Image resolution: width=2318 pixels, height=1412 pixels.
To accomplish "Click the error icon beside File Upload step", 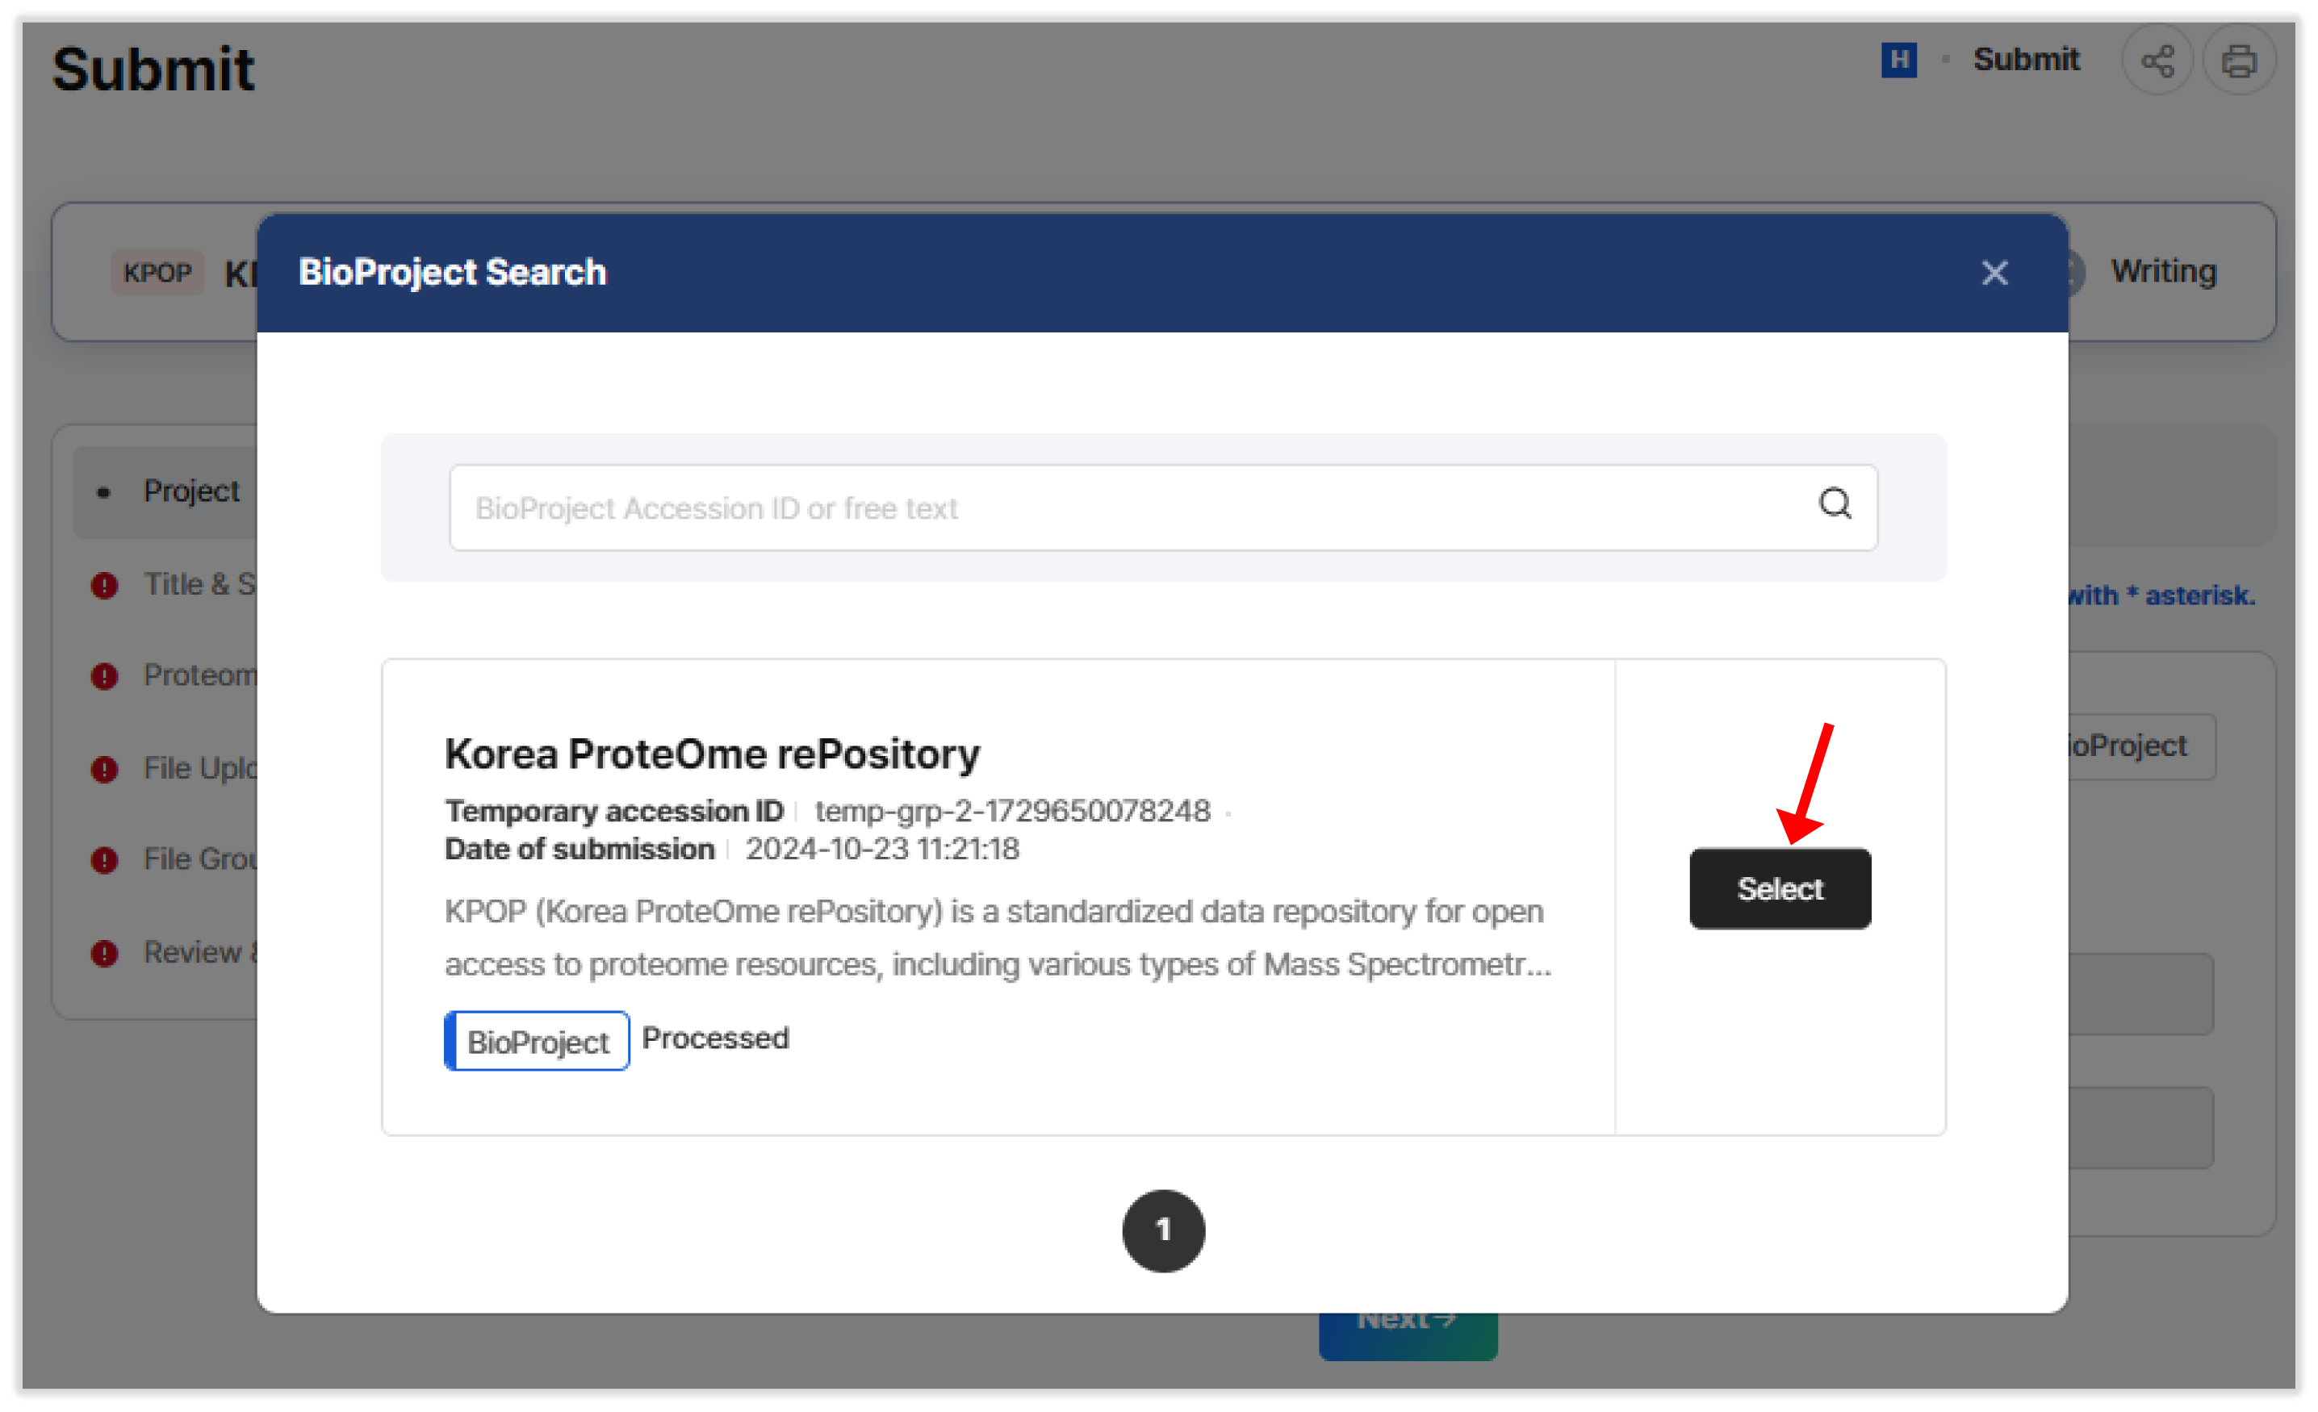I will (103, 769).
